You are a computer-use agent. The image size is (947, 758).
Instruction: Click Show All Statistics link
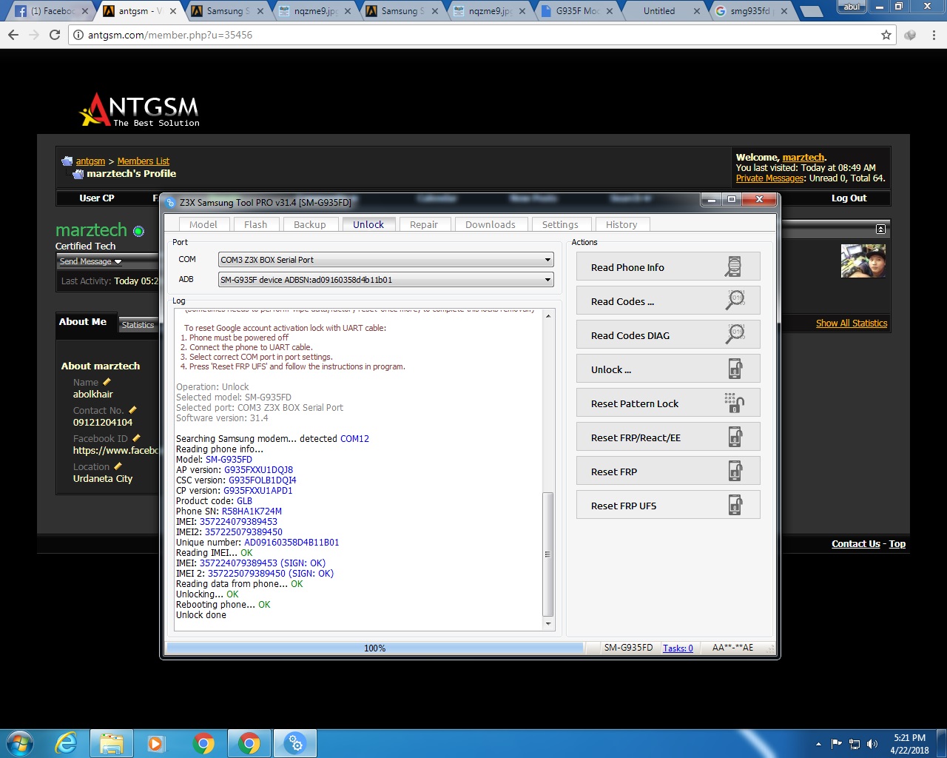pyautogui.click(x=852, y=323)
